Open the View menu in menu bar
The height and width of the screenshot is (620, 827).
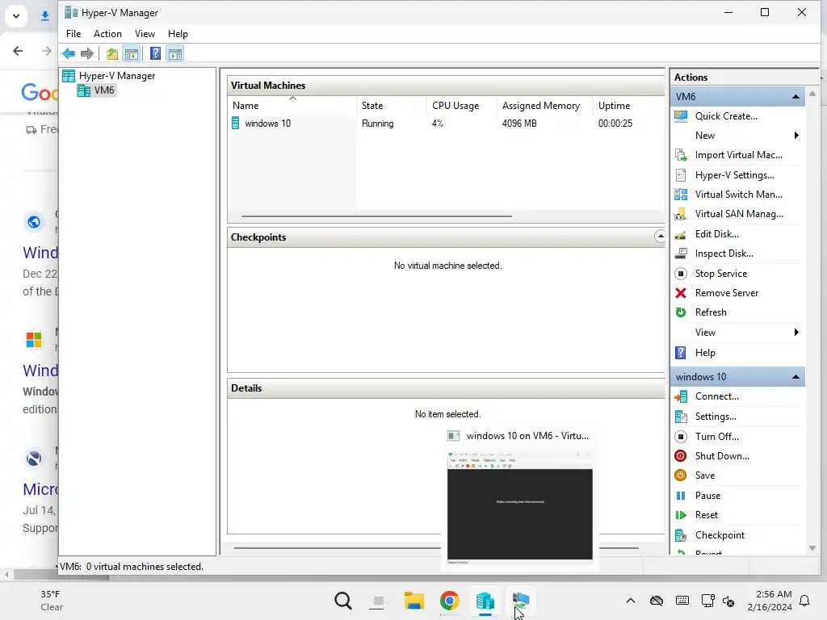pos(145,34)
